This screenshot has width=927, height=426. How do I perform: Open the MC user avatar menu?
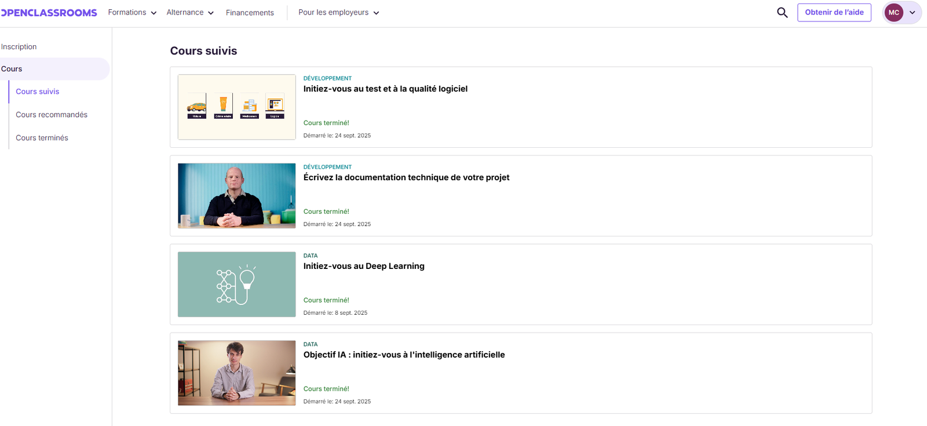[893, 13]
